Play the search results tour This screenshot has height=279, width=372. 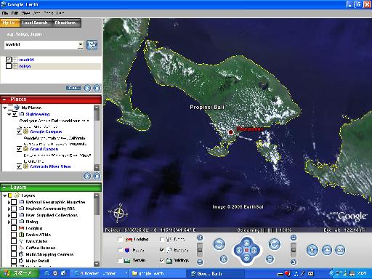[x=87, y=88]
